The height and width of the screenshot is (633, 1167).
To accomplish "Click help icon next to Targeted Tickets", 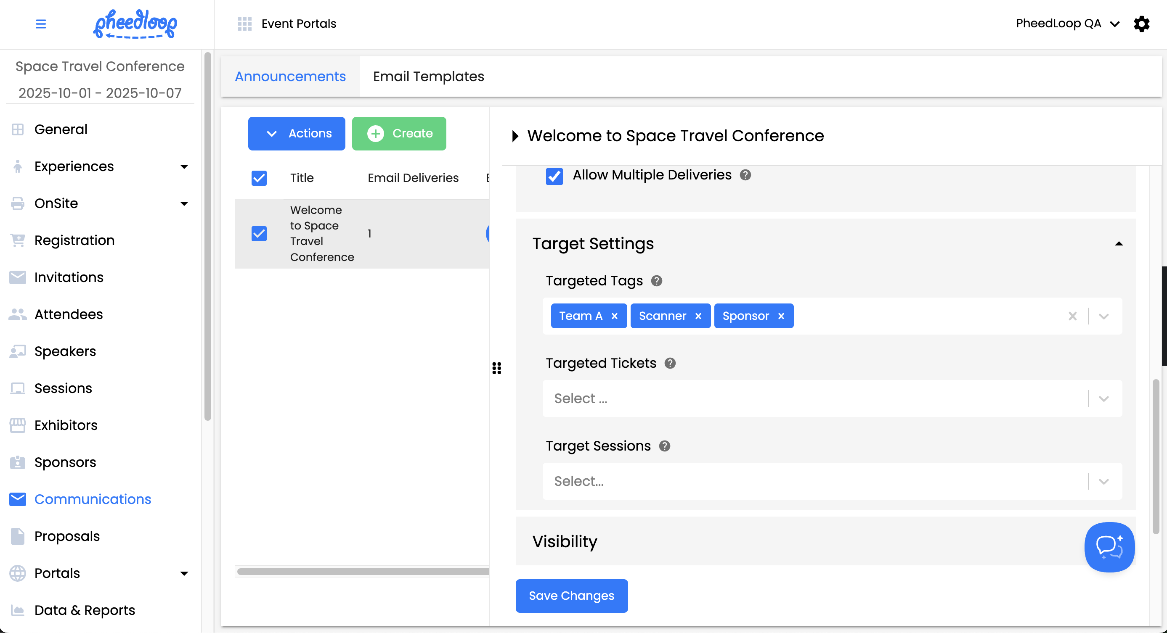I will 670,363.
